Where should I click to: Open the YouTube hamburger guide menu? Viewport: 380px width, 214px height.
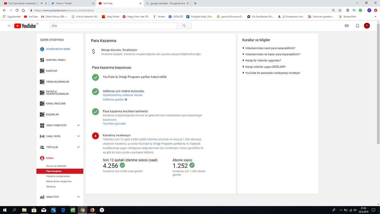(9, 26)
